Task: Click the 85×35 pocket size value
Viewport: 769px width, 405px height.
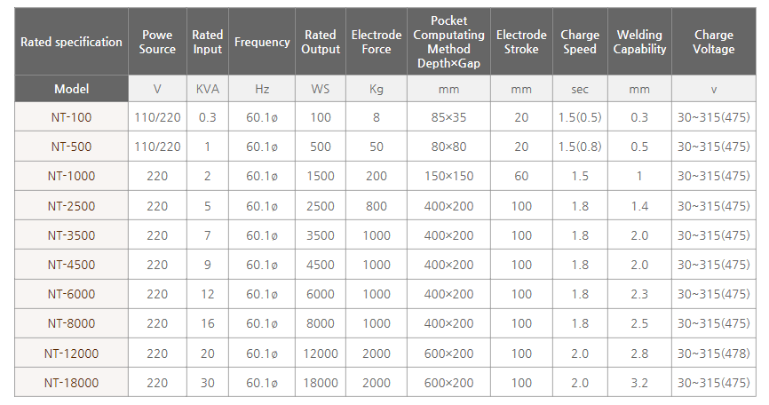Action: click(448, 117)
